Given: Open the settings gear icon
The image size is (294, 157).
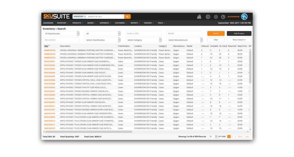Looking at the screenshot, I should click(x=216, y=17).
